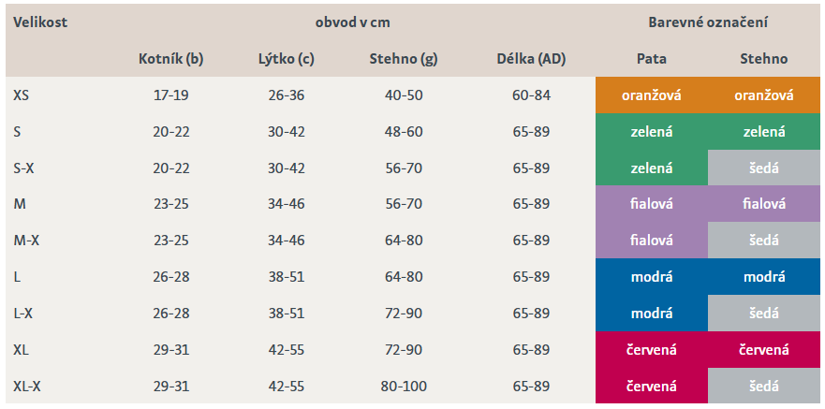Click the grey Stehno swatch in row M-X
Image resolution: width=825 pixels, height=409 pixels.
tap(764, 241)
